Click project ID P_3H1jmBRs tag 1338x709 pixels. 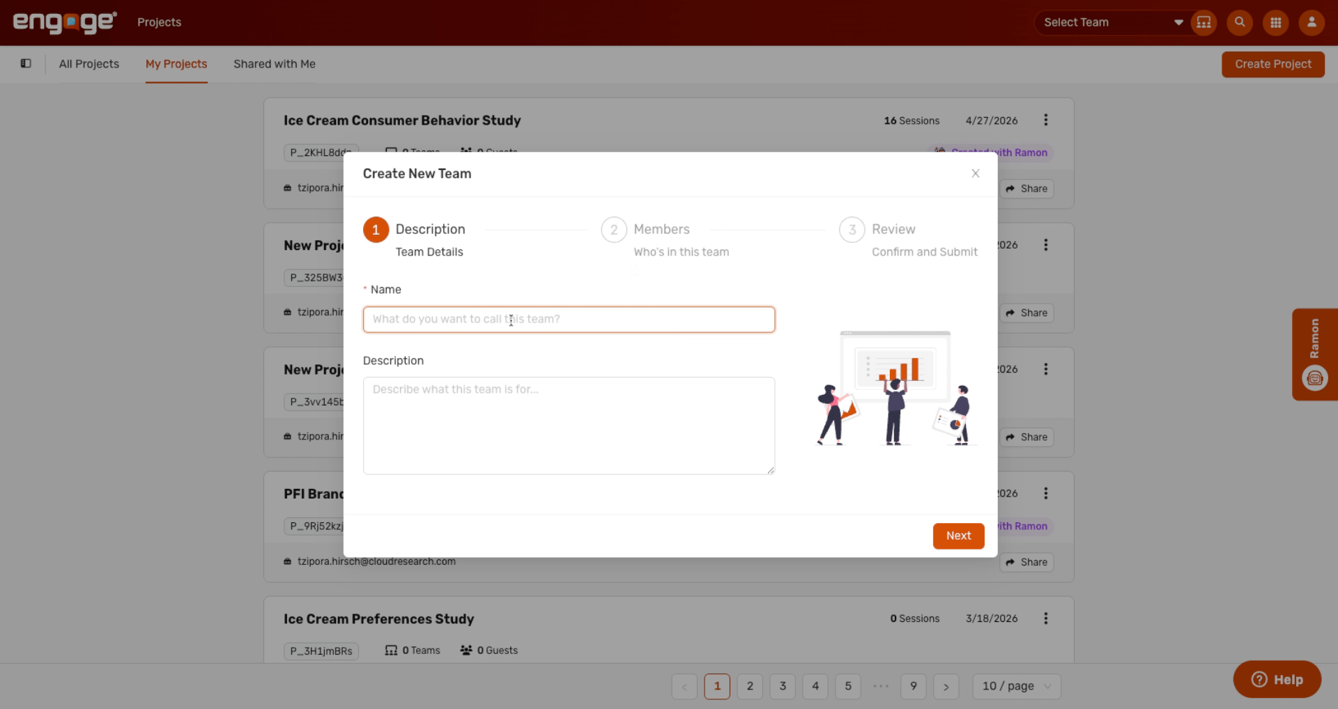click(321, 651)
